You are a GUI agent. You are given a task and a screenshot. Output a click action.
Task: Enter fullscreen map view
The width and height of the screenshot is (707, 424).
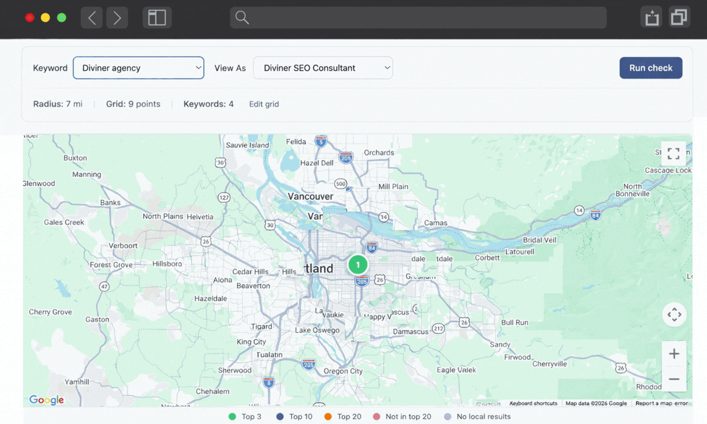click(673, 153)
